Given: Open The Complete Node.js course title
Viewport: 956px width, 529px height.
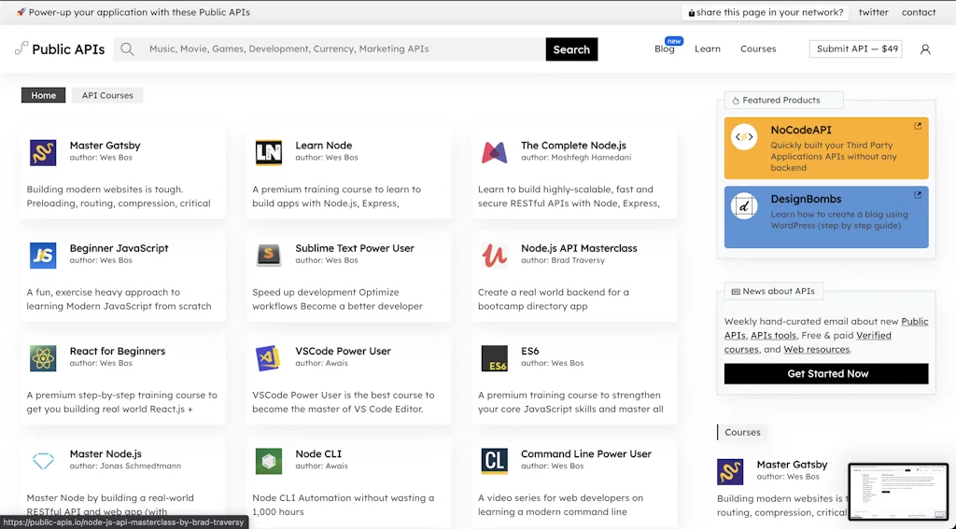Looking at the screenshot, I should tap(573, 145).
